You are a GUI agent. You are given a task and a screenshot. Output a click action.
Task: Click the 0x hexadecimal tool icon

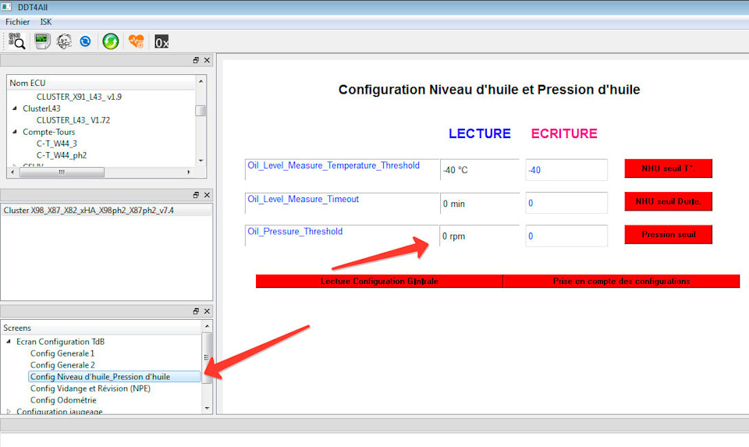click(x=162, y=41)
